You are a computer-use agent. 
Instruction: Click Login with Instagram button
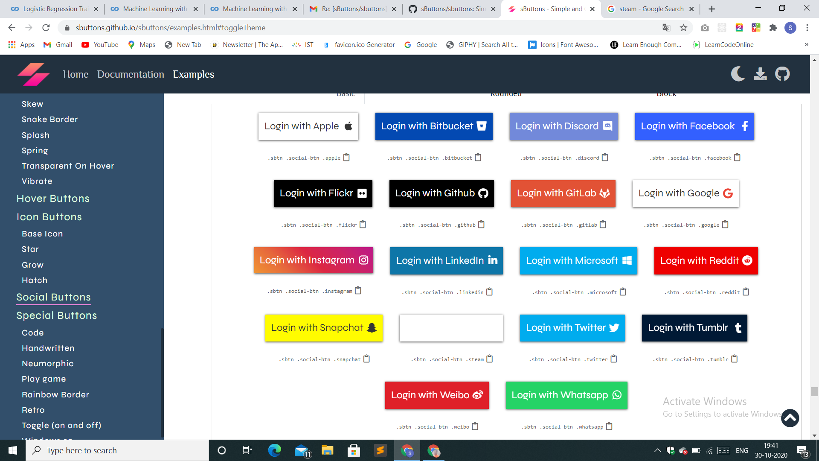(x=314, y=260)
